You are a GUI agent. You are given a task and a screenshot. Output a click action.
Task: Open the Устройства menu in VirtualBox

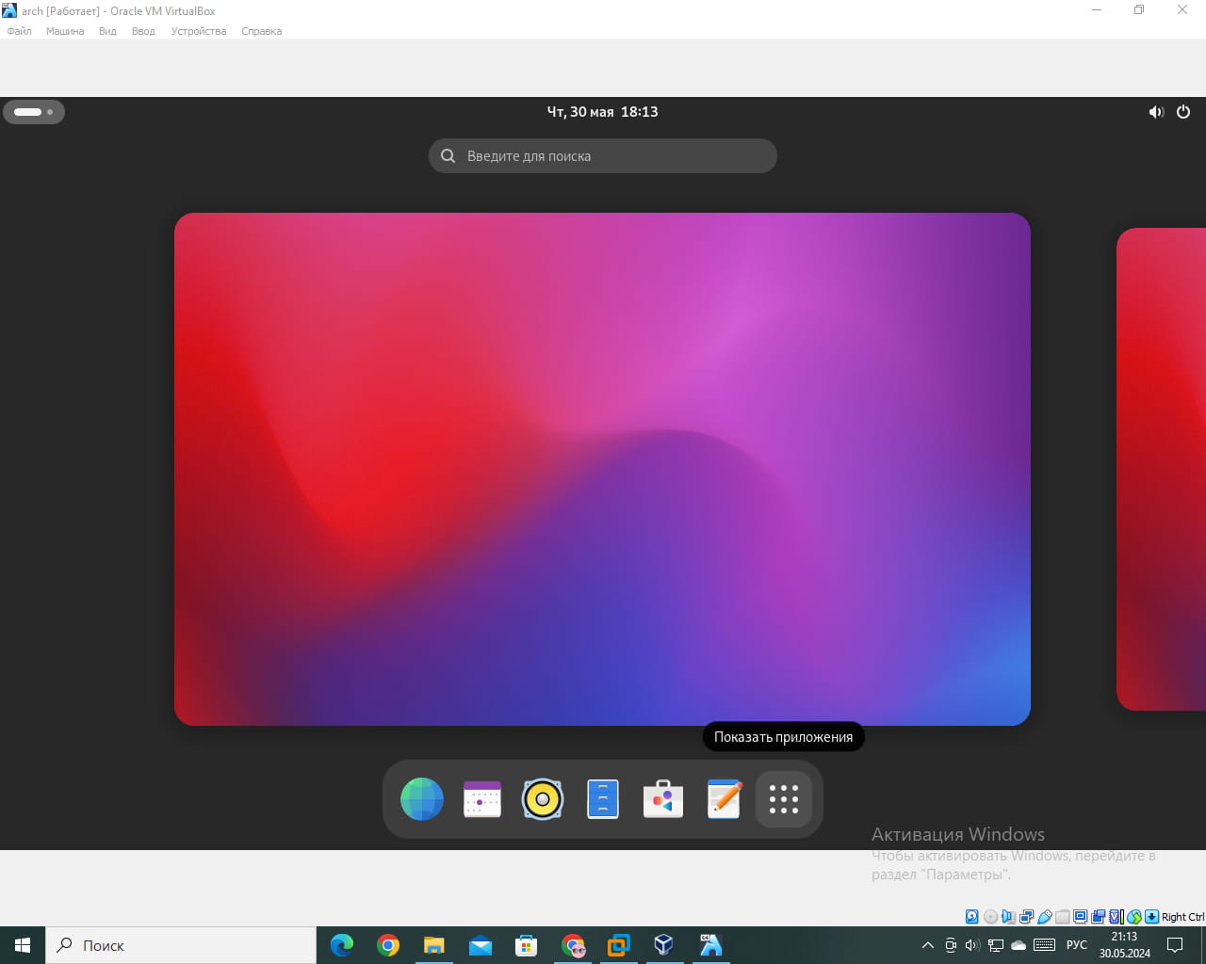(199, 31)
